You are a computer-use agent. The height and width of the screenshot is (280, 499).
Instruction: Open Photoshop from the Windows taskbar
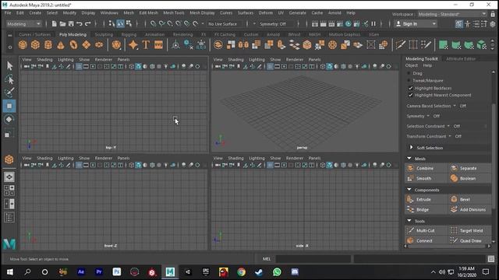pos(116,271)
